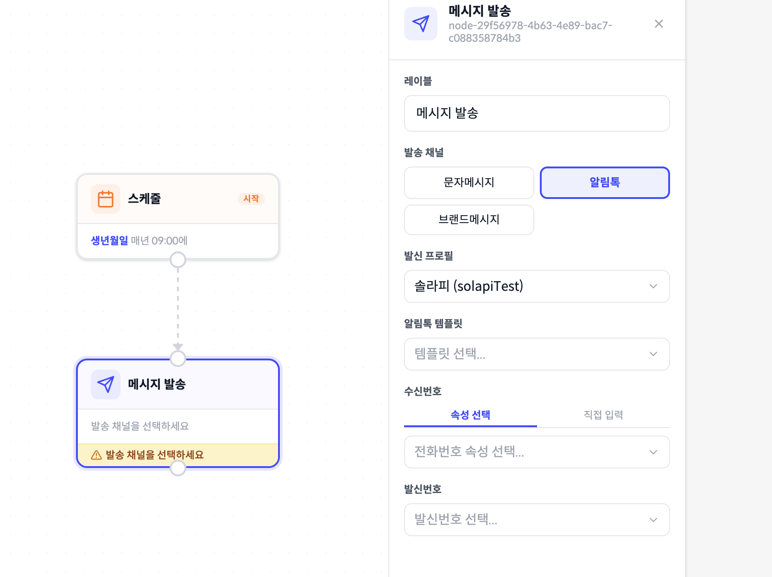This screenshot has width=772, height=577.
Task: Click the paper plane icon in panel header
Action: (421, 24)
